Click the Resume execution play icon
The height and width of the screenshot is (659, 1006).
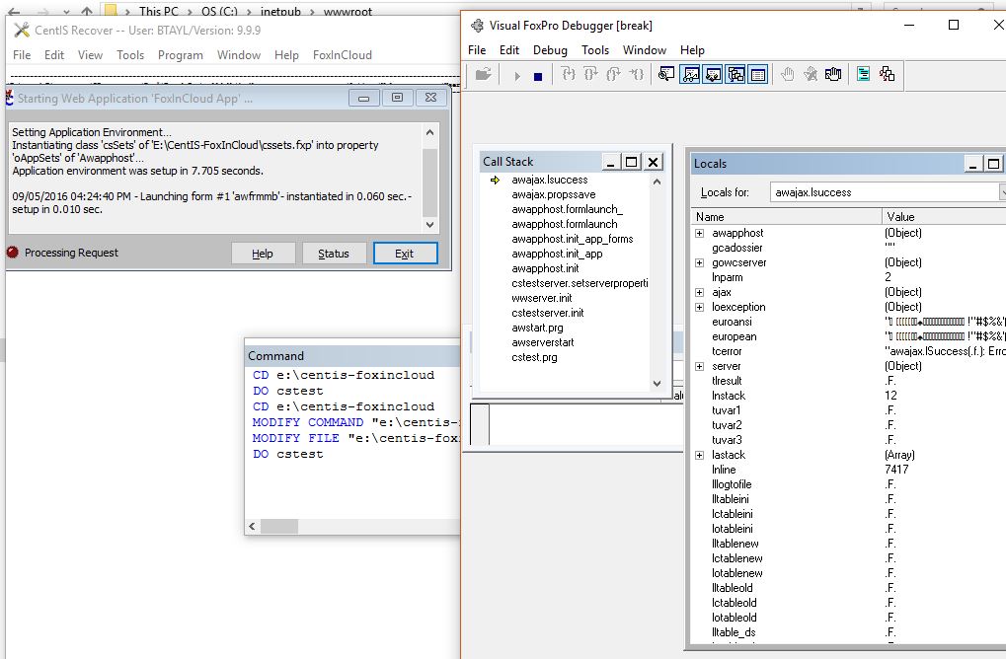[517, 76]
